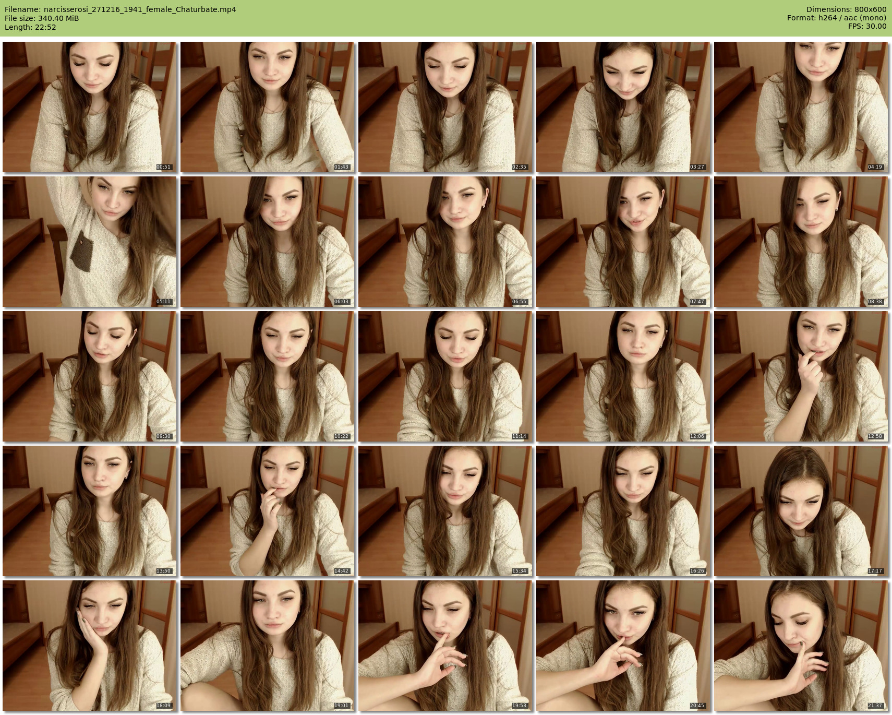This screenshot has height=715, width=892.
Task: Pick the thumbnail stamped 15:34
Action: 445,511
